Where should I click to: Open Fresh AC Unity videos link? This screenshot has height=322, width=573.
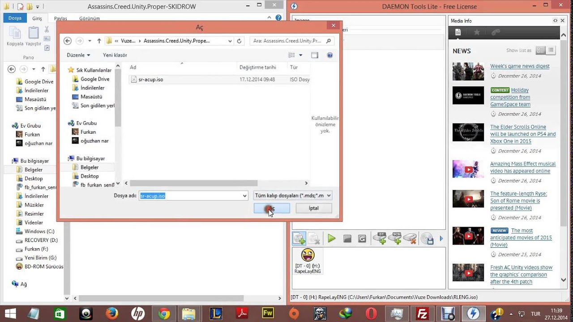click(521, 275)
